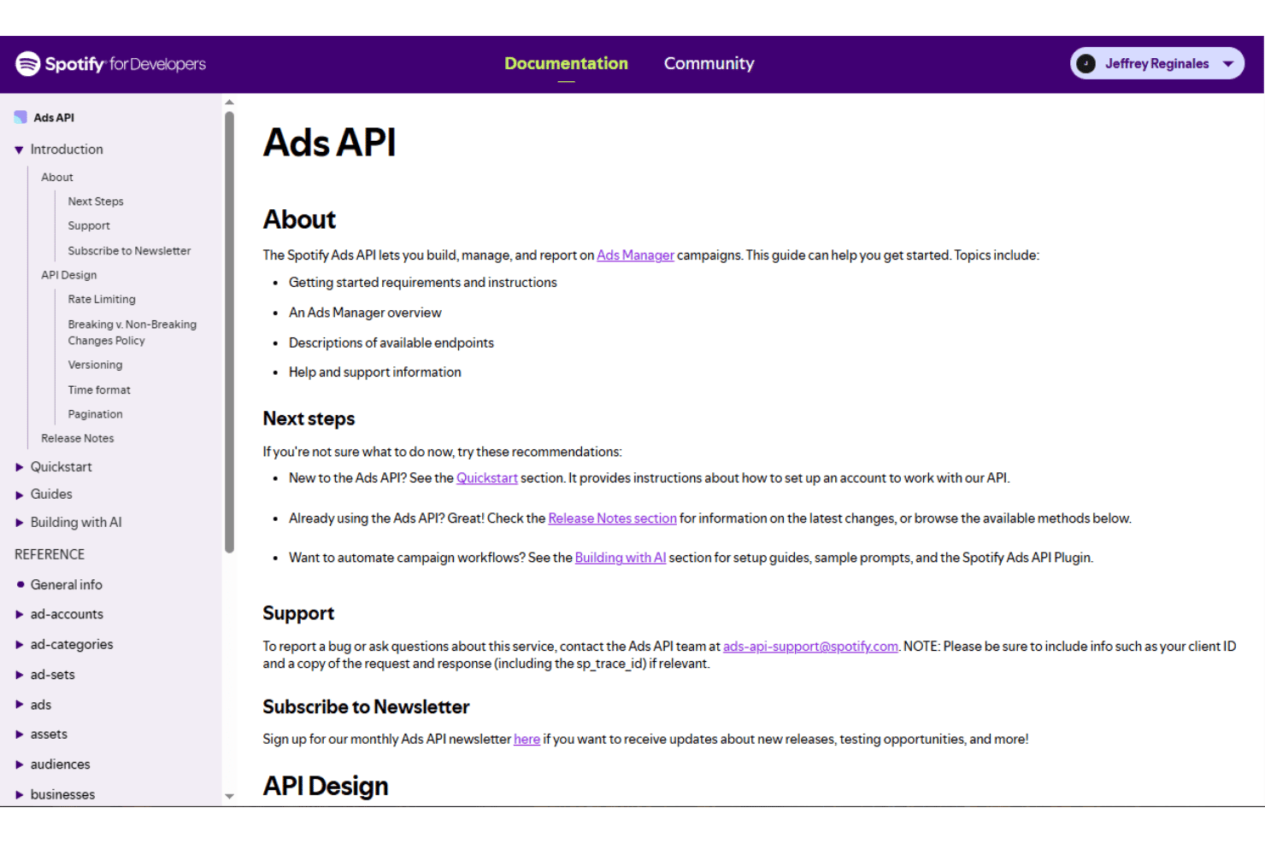Click the ads-api-support@spotify.com email link

click(x=810, y=647)
